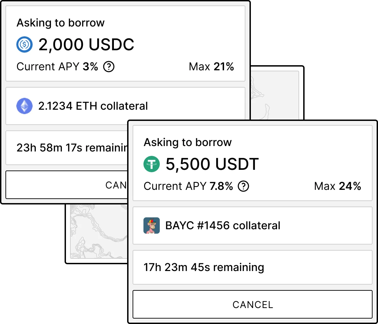The image size is (378, 324).
Task: Open the APY help icon beside 7.8%
Action: (x=243, y=186)
